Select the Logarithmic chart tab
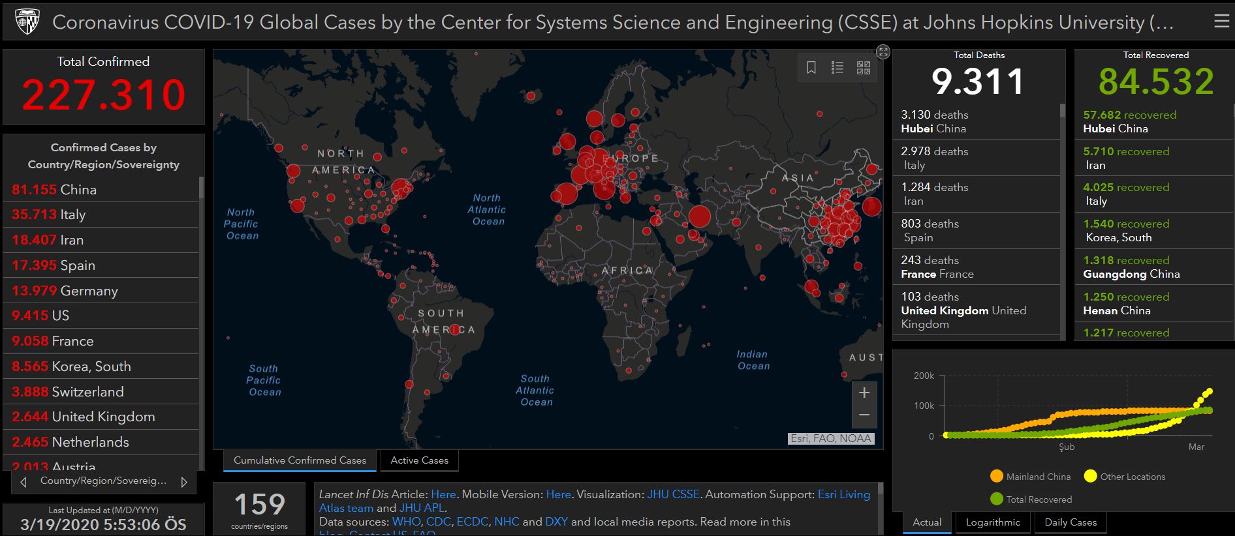 point(993,522)
